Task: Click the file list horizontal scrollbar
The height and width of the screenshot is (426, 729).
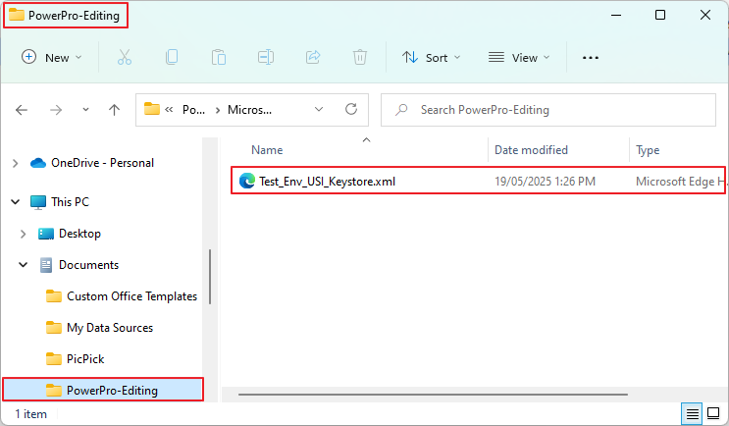Action: [x=433, y=395]
